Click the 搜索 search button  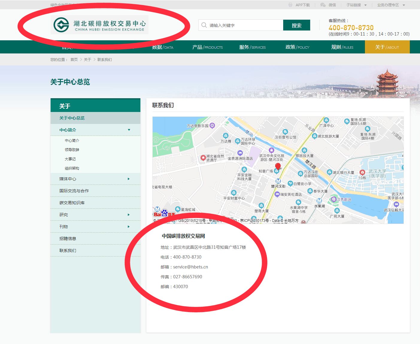coord(297,25)
